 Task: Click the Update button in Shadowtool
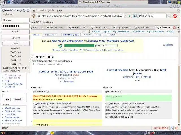click(16, 37)
